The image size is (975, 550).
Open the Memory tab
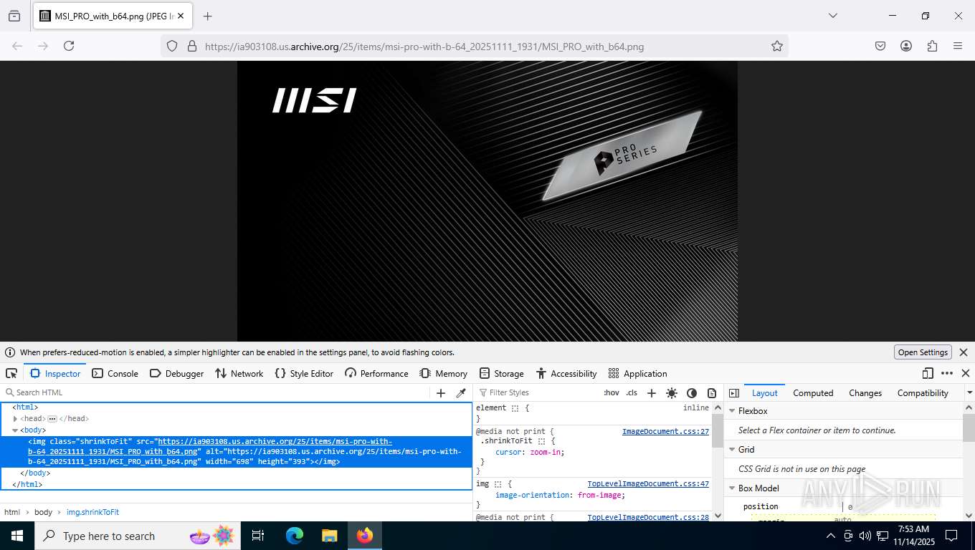point(443,373)
